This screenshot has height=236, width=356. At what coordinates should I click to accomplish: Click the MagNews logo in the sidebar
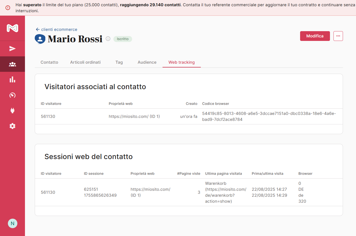click(12, 28)
